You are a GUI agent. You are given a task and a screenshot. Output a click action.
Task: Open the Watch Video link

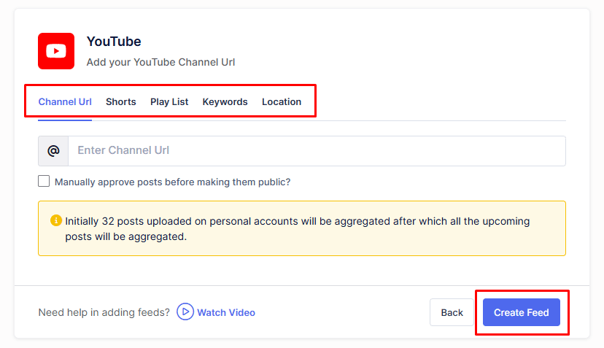225,312
